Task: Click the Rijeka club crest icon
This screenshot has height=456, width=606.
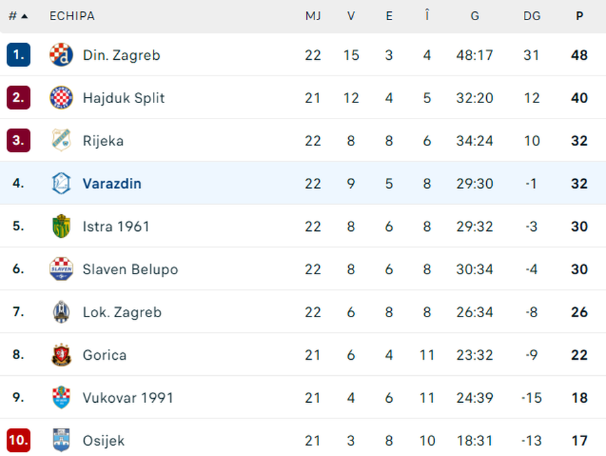Action: click(61, 141)
